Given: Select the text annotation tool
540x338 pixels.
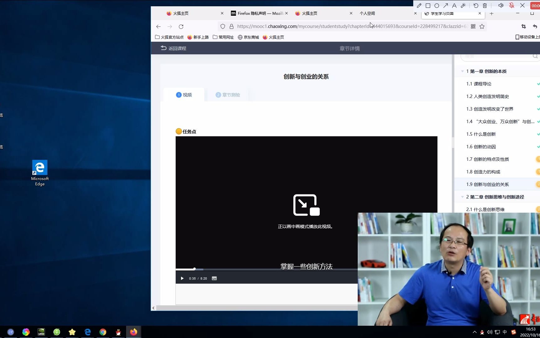Looking at the screenshot, I should pyautogui.click(x=454, y=5).
